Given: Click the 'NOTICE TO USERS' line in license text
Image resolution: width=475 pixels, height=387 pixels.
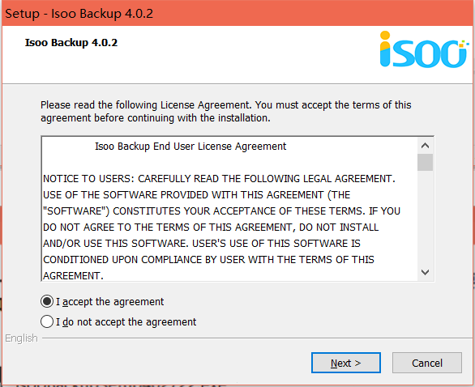Looking at the screenshot, I should 219,179.
